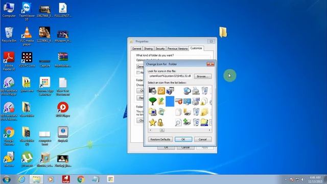Screen dimensions: 327x184
Task: Click Cancel in Change Icon dialog
Action: click(202, 140)
